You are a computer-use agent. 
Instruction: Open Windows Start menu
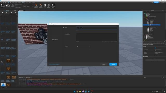pos(74,91)
